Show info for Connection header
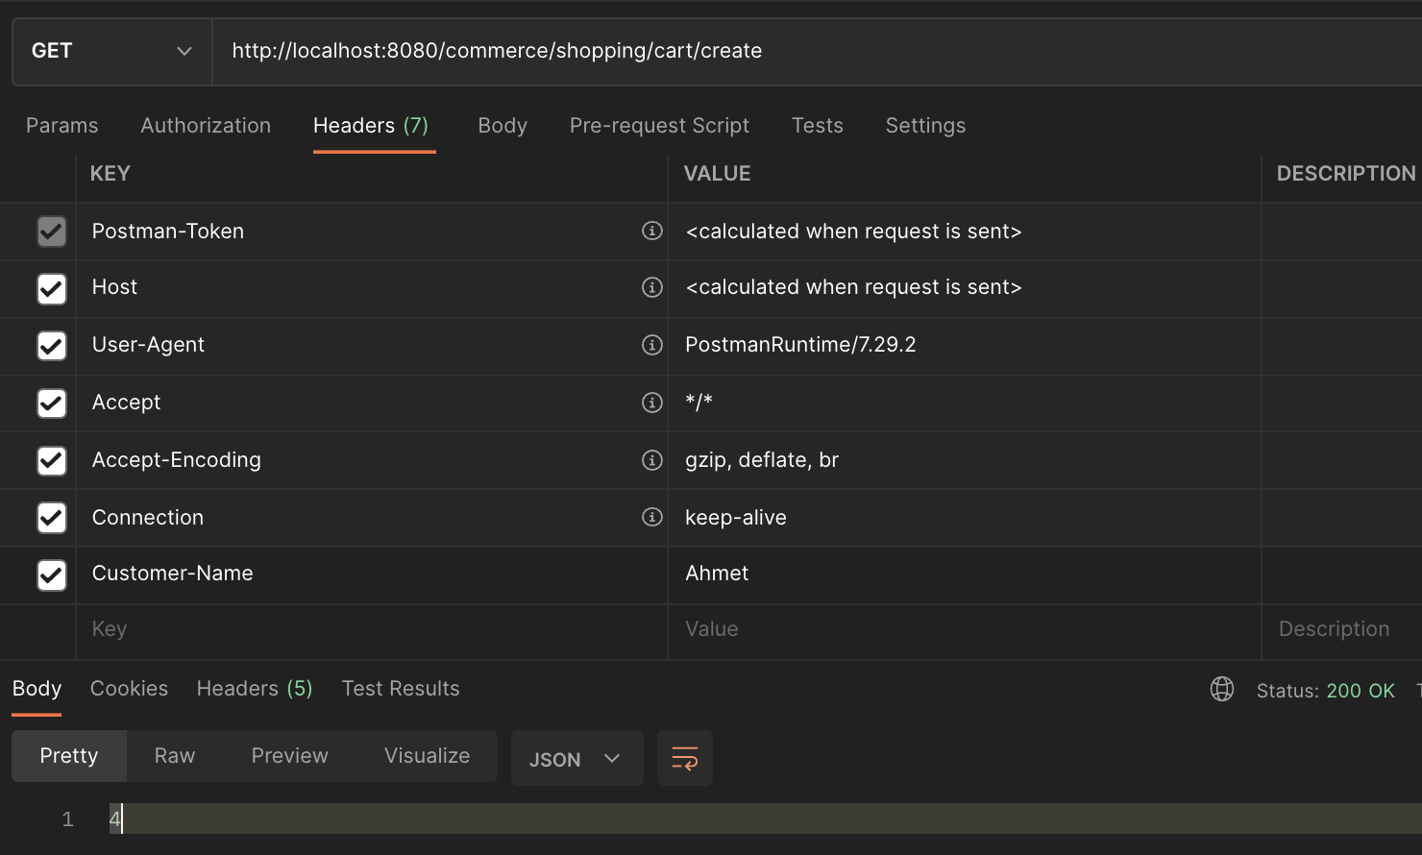 tap(652, 517)
